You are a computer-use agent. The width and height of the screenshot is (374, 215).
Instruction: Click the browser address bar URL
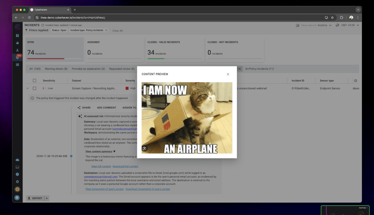pyautogui.click(x=73, y=18)
